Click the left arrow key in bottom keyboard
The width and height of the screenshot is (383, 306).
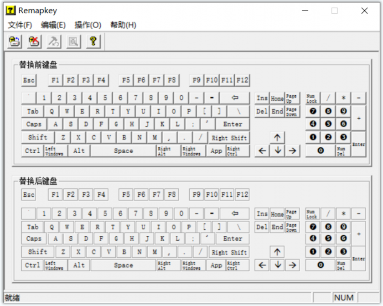pyautogui.click(x=262, y=265)
